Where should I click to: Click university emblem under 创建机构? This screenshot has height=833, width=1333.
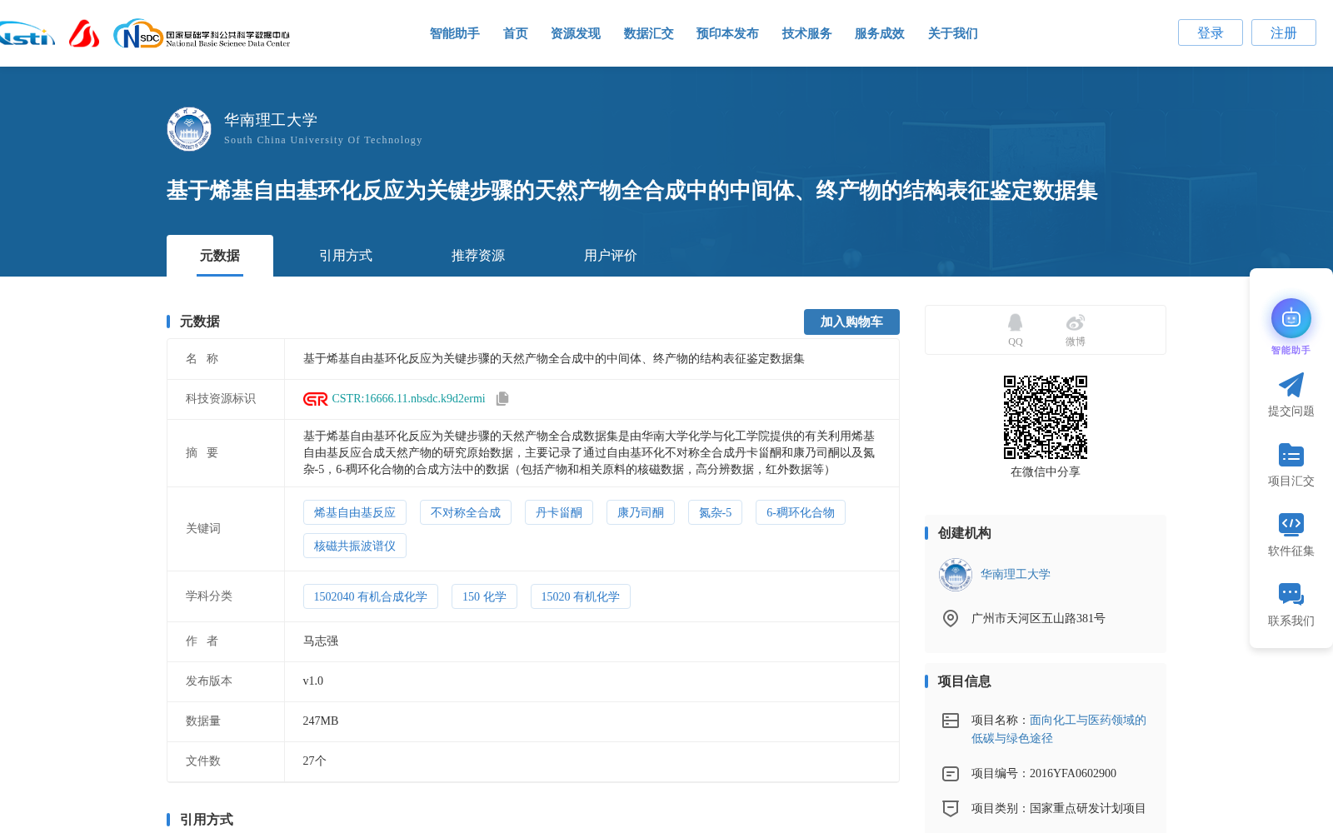tap(955, 575)
